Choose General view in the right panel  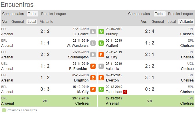point(158,22)
